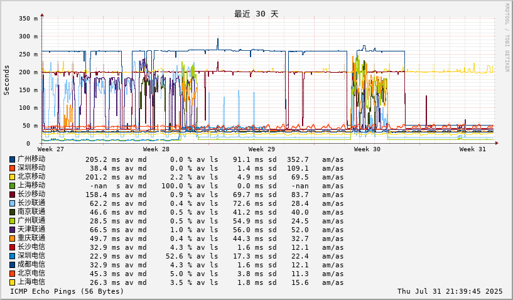The image size is (513, 300).
Task: Click the 广州移动 legend color swatch
Action: [12, 159]
